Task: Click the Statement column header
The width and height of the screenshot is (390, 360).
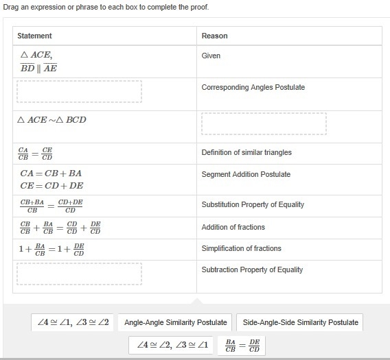Action: click(x=34, y=36)
